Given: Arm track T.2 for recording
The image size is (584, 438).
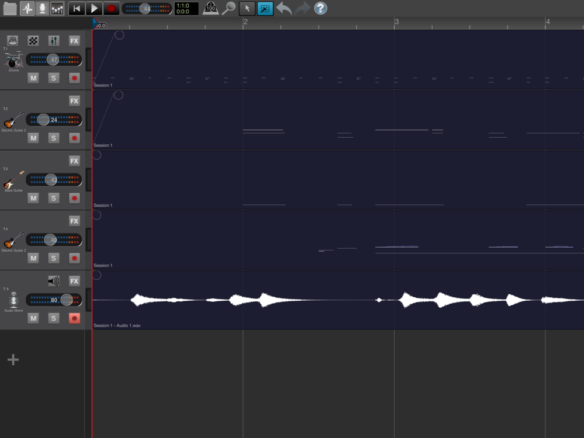Looking at the screenshot, I should click(74, 138).
